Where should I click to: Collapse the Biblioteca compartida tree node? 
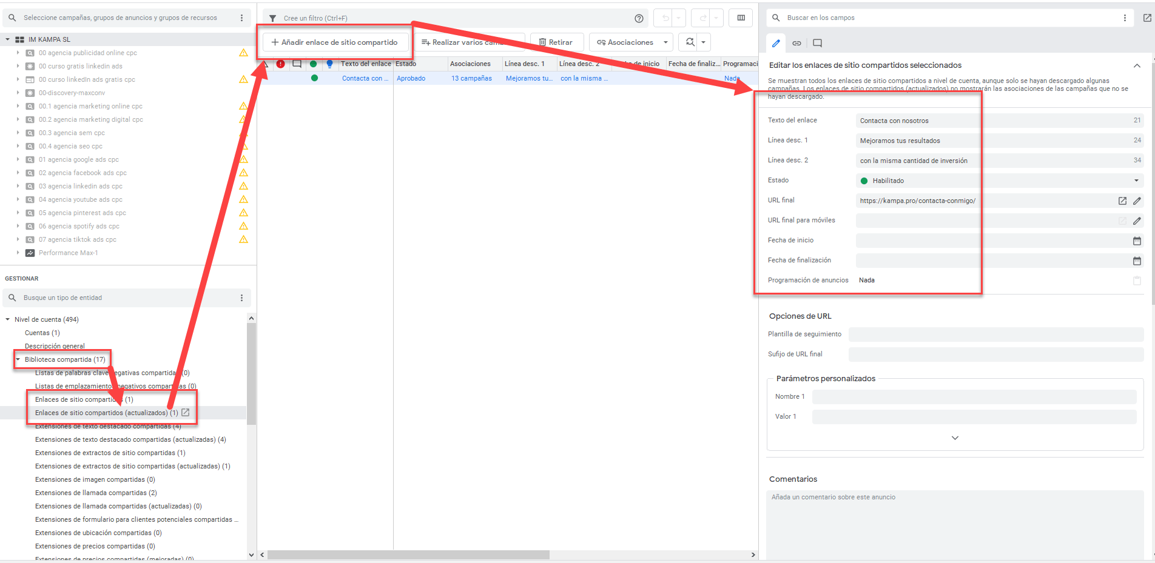pyautogui.click(x=18, y=359)
